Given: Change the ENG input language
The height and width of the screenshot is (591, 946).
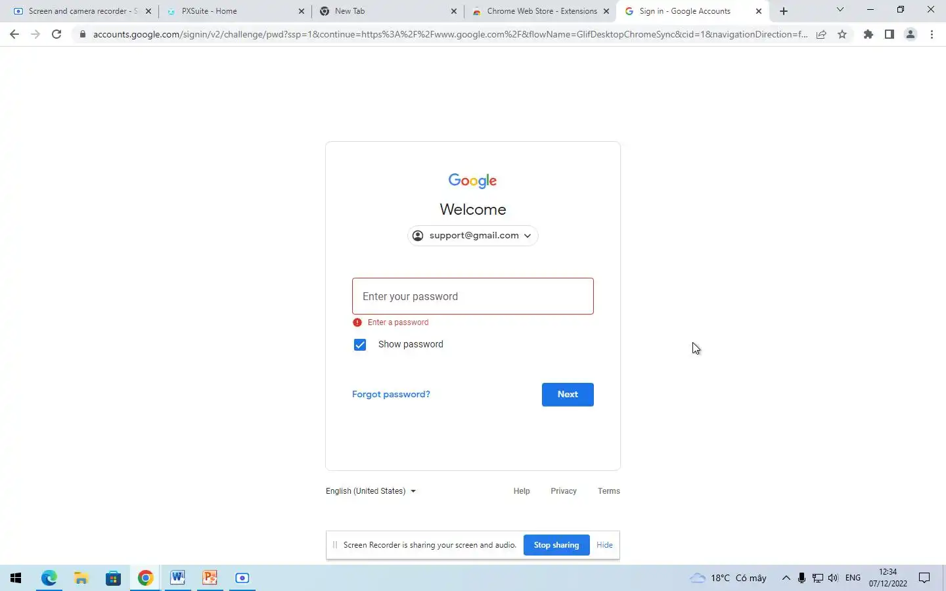Looking at the screenshot, I should (853, 578).
